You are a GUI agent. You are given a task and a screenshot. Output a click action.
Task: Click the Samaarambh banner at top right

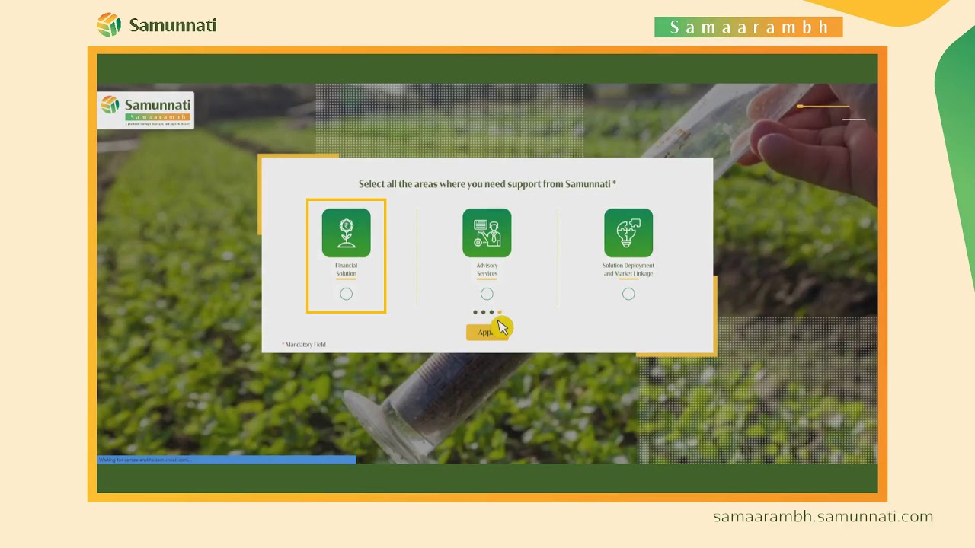pyautogui.click(x=748, y=27)
